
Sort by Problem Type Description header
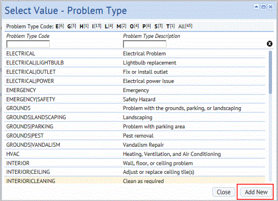click(151, 36)
